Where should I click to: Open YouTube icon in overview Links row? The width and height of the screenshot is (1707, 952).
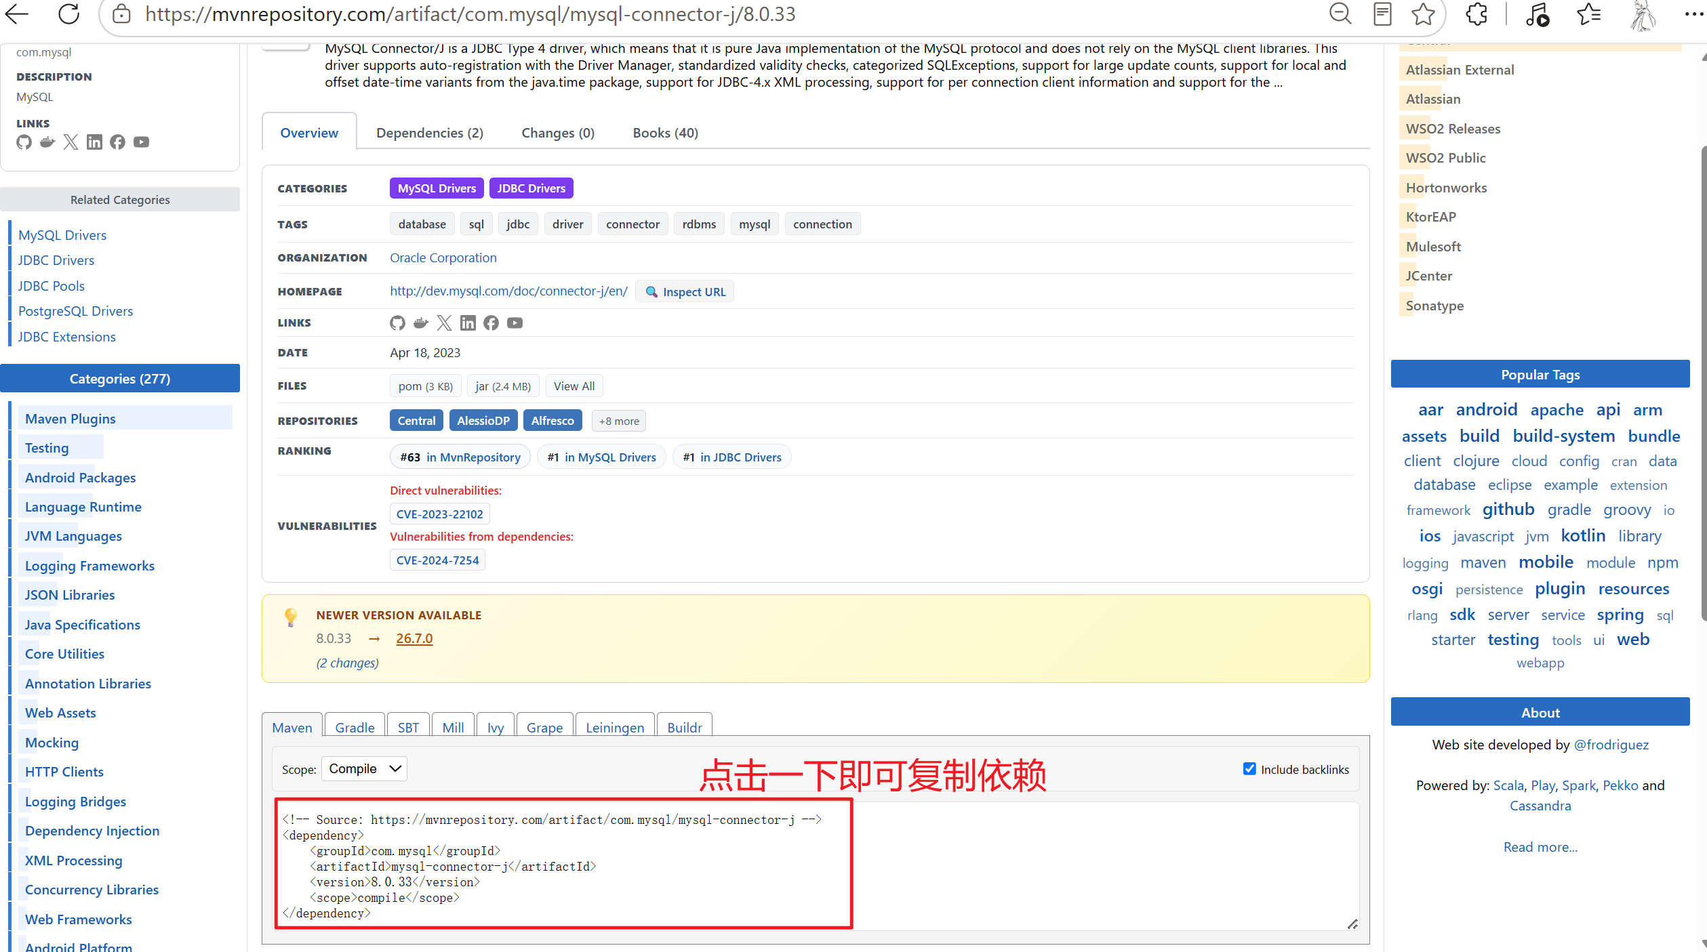[515, 323]
